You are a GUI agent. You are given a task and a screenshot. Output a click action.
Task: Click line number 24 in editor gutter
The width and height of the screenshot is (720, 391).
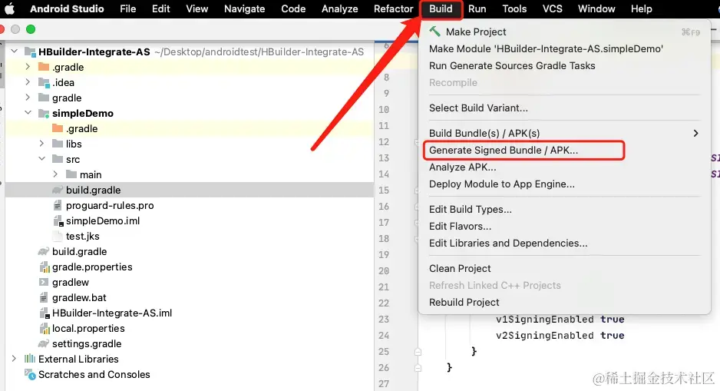384,336
